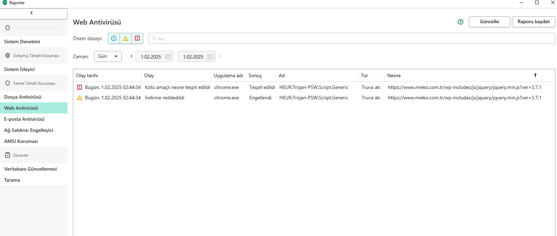The image size is (557, 236).
Task: Sort by Olay column header
Action: pos(176,75)
